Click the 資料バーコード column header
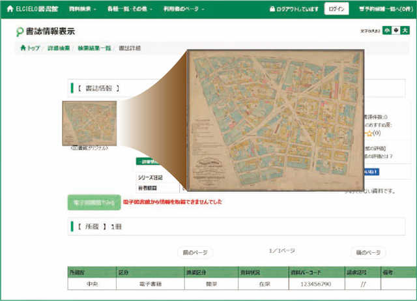The width and height of the screenshot is (417, 301). (x=317, y=272)
